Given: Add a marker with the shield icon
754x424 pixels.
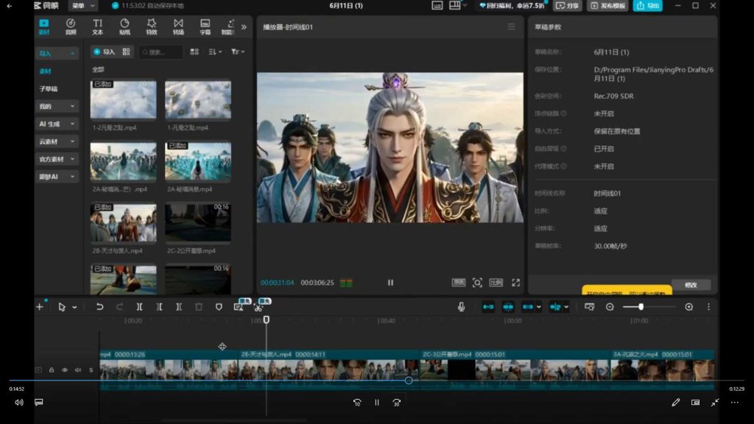Looking at the screenshot, I should (219, 307).
